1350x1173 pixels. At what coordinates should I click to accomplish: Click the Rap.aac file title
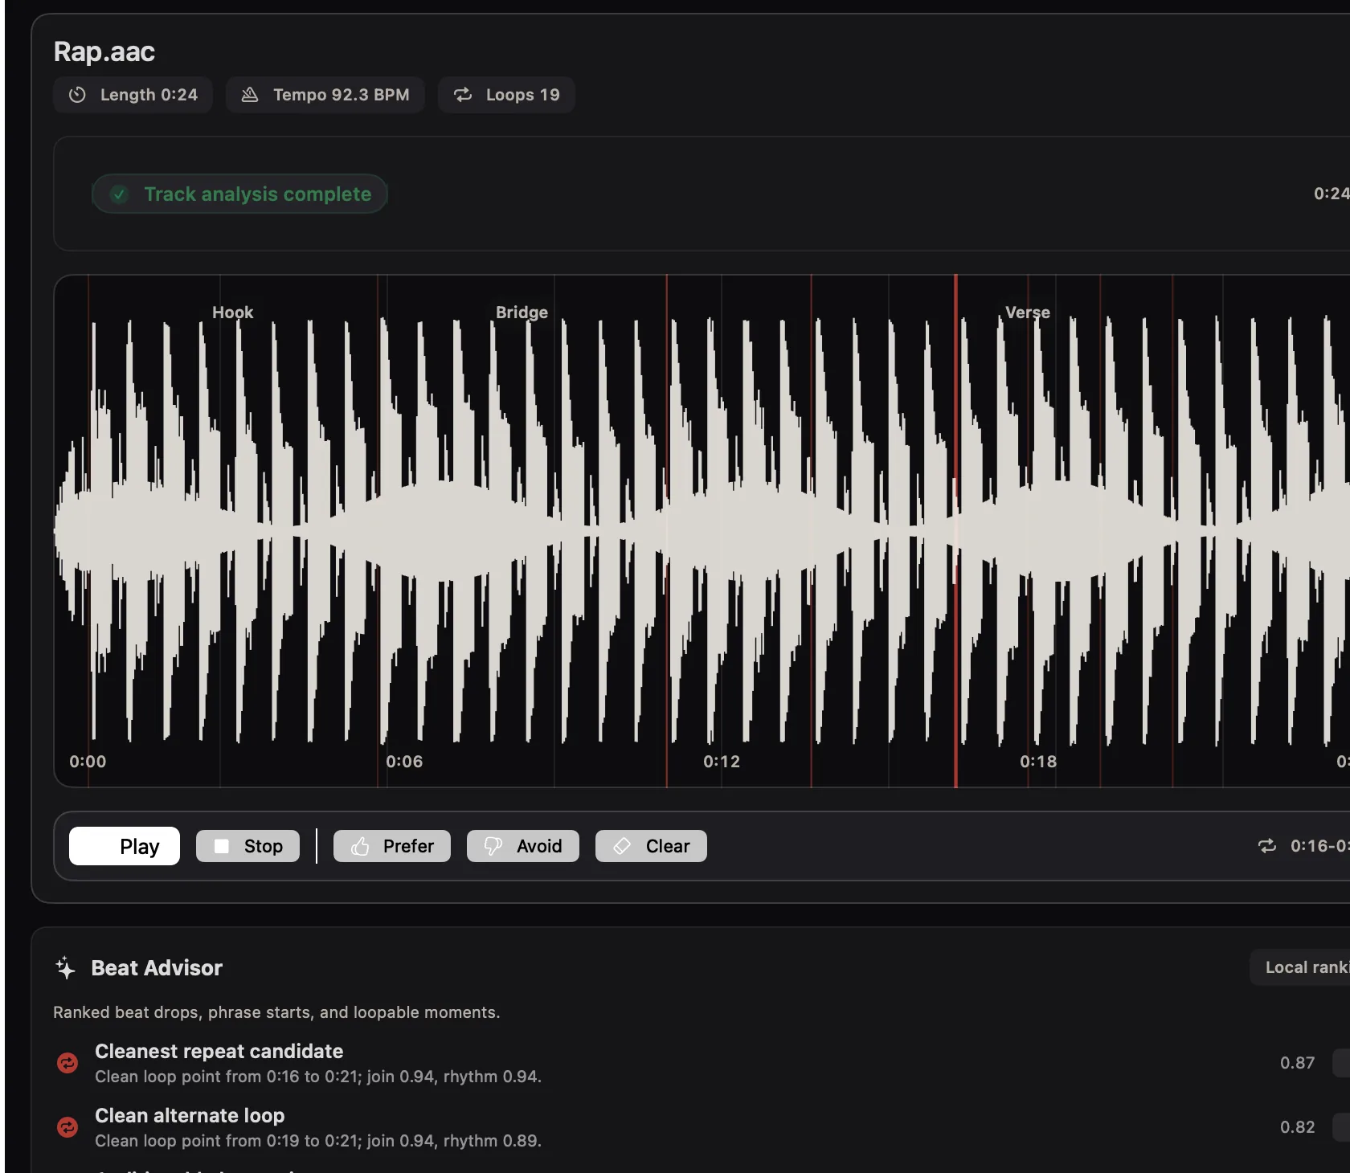pyautogui.click(x=104, y=51)
